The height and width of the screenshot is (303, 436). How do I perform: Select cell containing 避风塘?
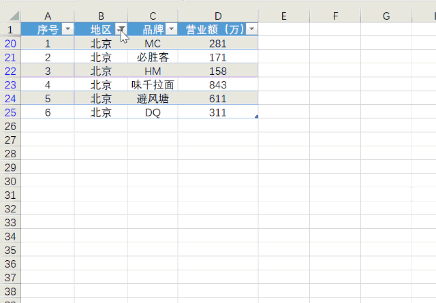coord(153,99)
